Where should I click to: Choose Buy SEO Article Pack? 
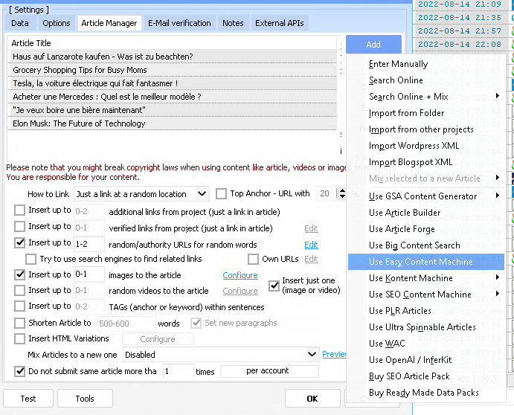point(409,376)
